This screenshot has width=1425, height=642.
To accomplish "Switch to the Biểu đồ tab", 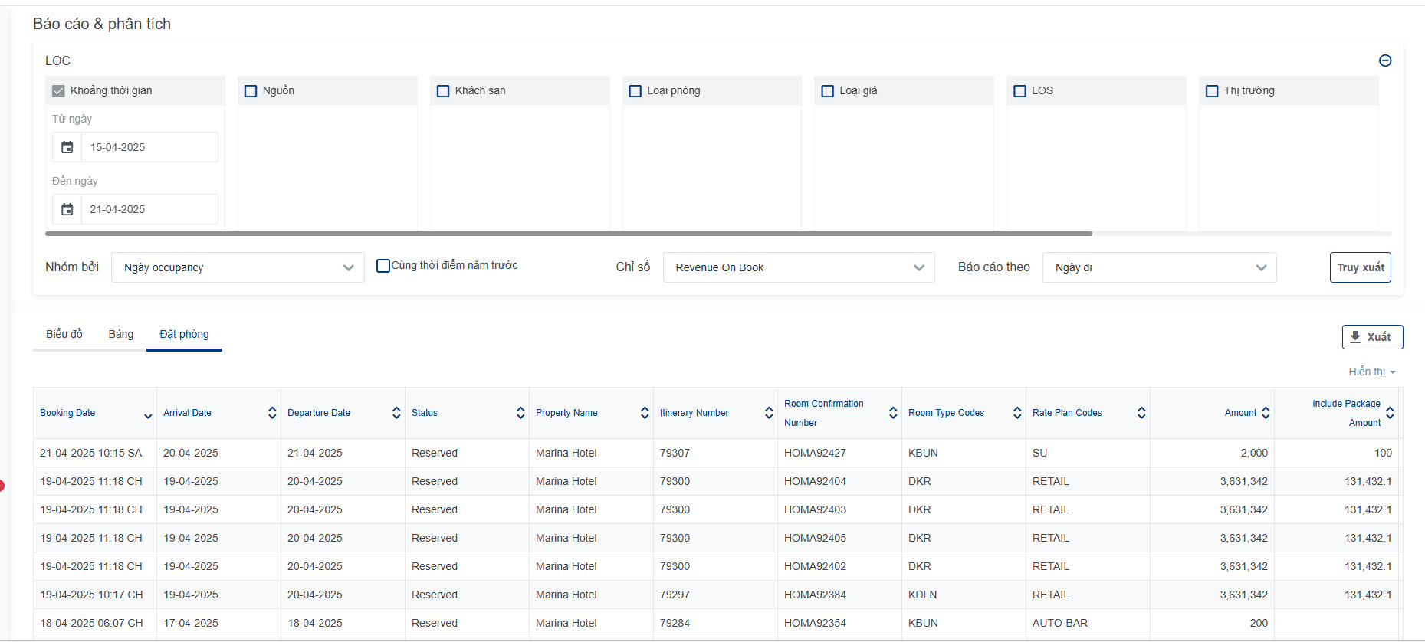I will [64, 334].
